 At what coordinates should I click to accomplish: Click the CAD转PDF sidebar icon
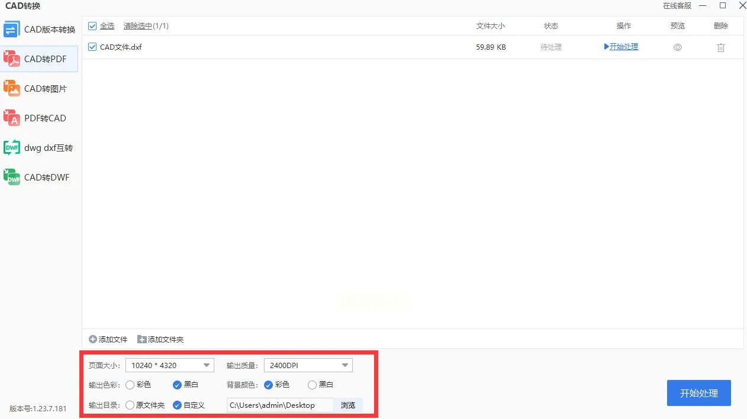pos(12,59)
